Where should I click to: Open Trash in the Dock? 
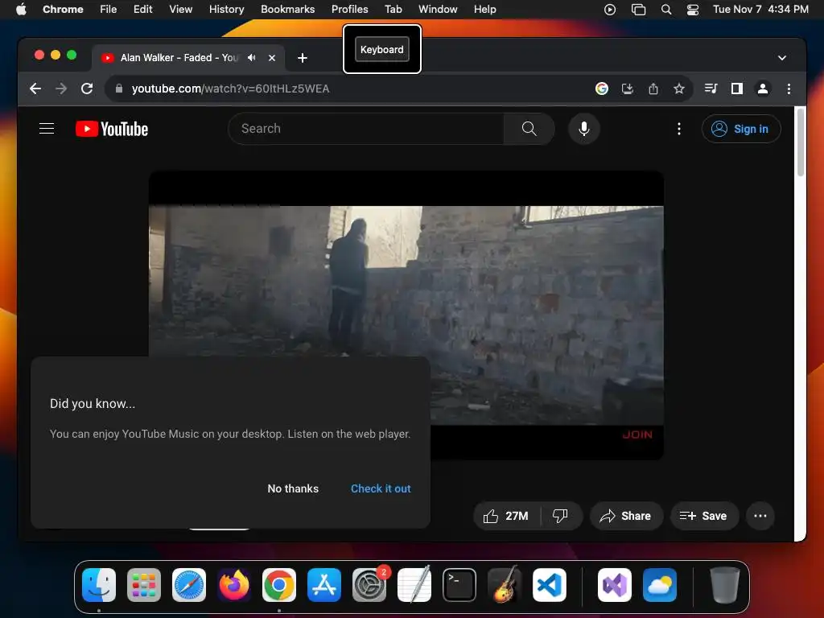pyautogui.click(x=725, y=585)
